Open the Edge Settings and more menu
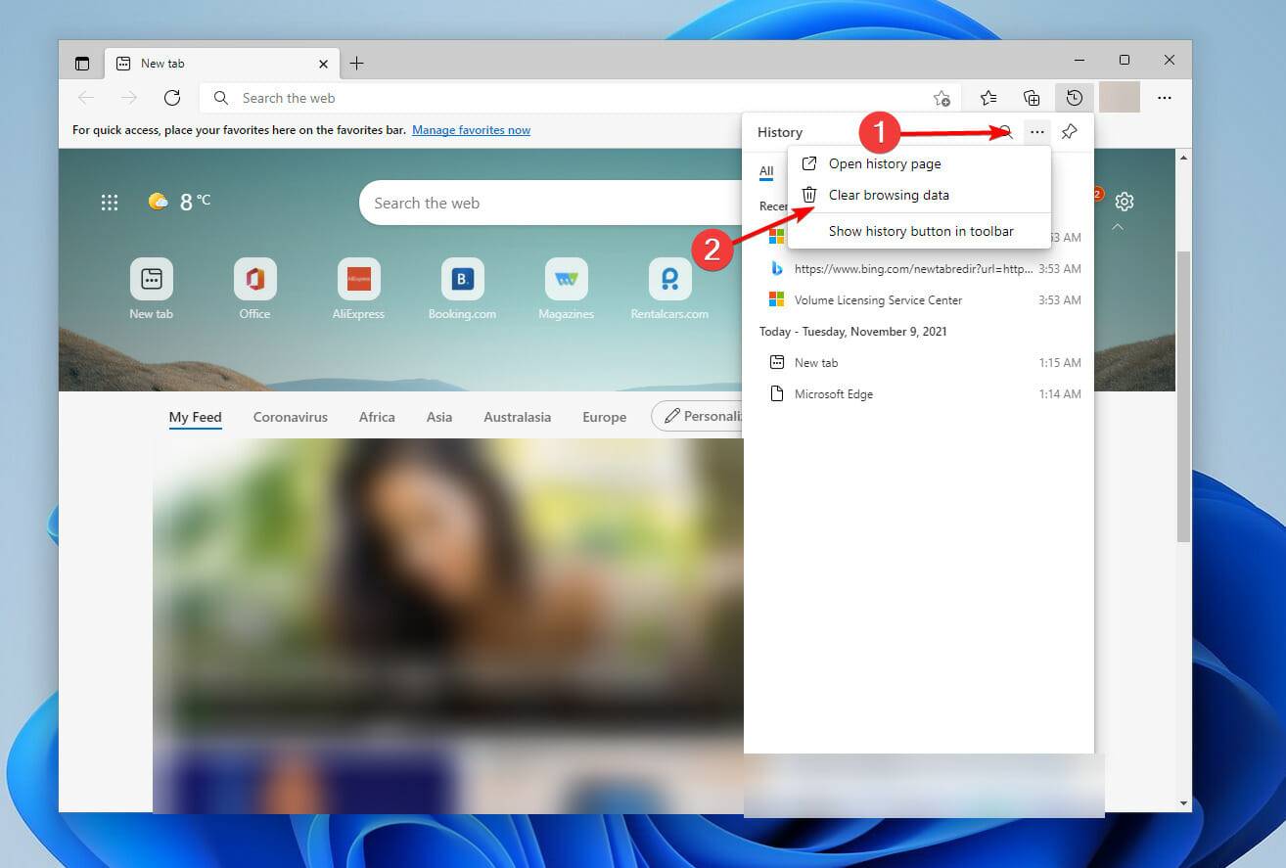Screen dimensions: 1286x868 (x=1165, y=98)
